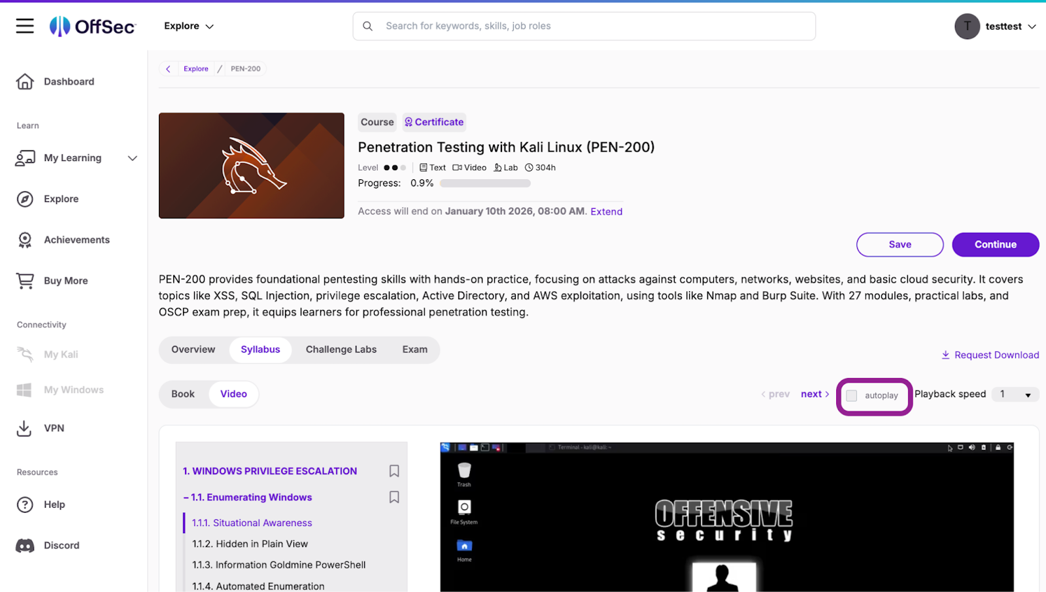
Task: Open 1.1.2 Hidden in Plain View
Action: pos(250,544)
